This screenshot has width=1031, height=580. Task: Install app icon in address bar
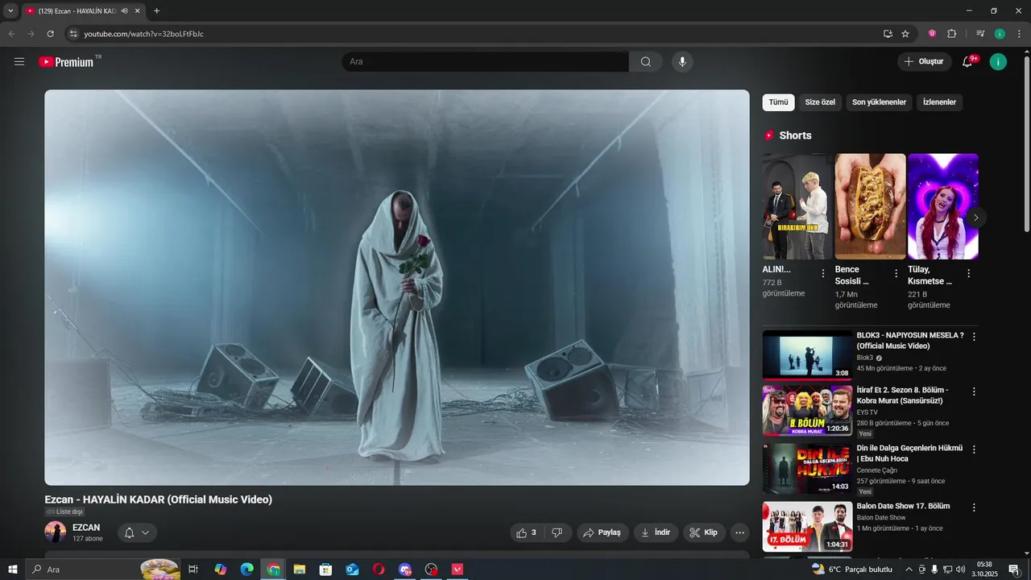(888, 34)
